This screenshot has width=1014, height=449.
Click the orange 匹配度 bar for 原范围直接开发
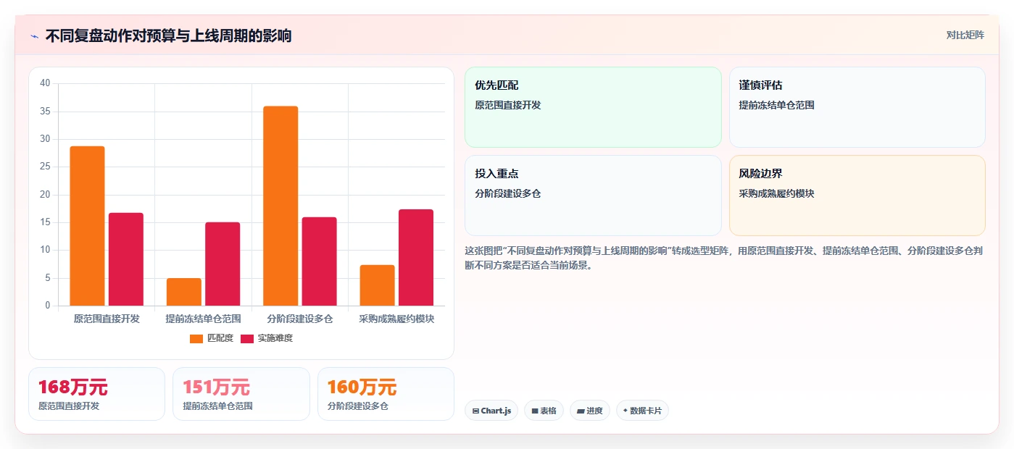(87, 226)
